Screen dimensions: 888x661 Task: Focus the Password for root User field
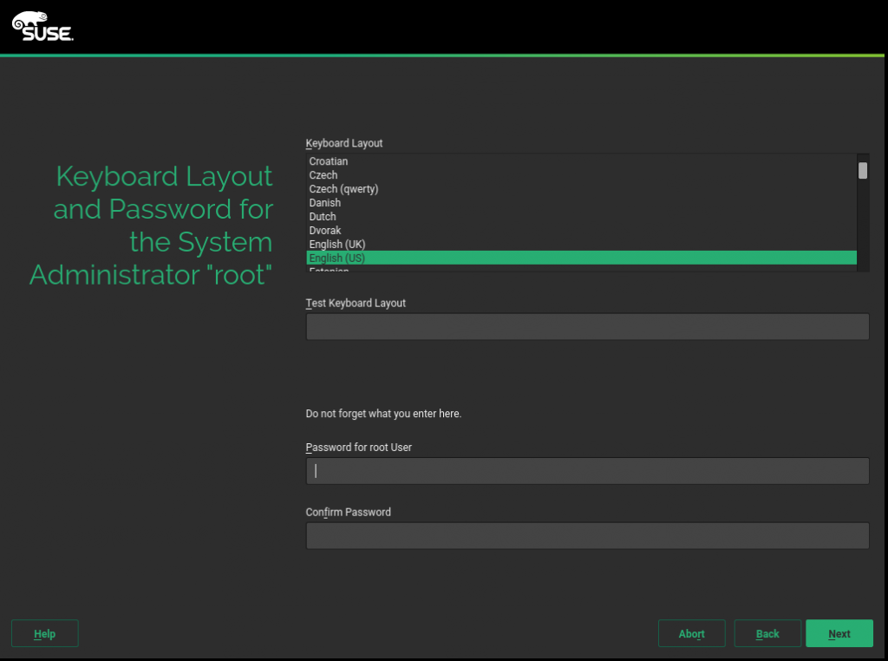coord(587,470)
